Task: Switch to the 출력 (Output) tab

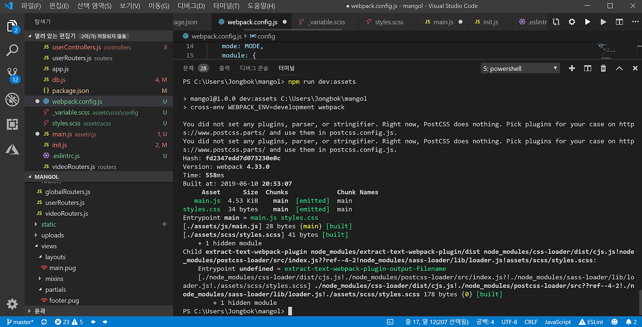Action: tap(224, 68)
